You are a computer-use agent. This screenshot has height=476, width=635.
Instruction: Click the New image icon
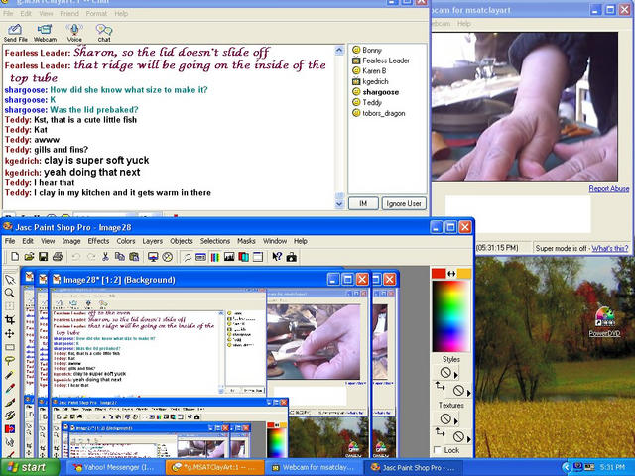click(15, 257)
